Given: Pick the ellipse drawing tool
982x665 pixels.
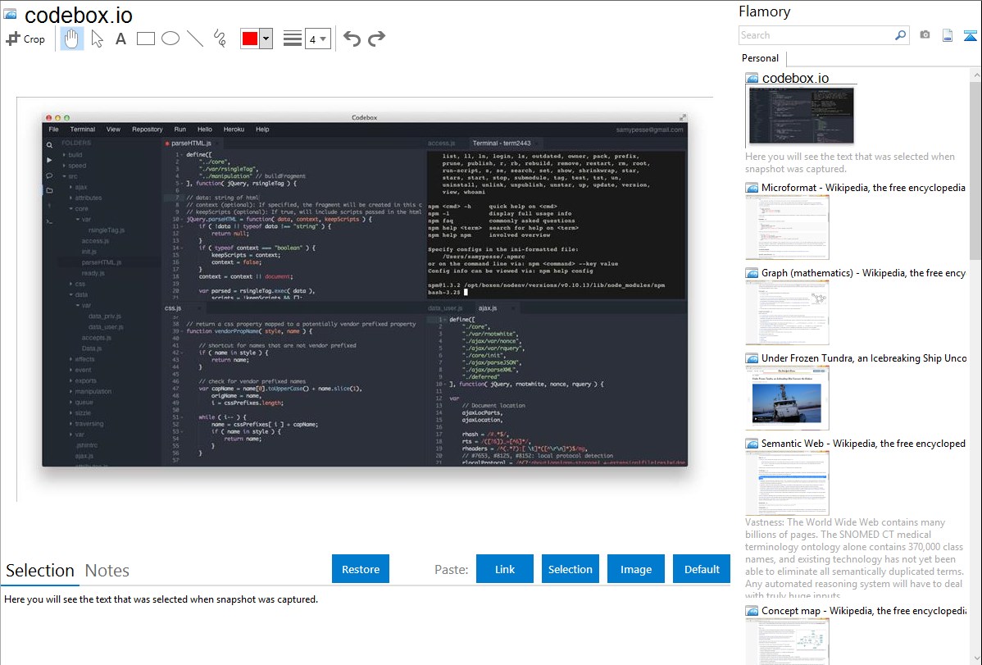Looking at the screenshot, I should coord(170,39).
